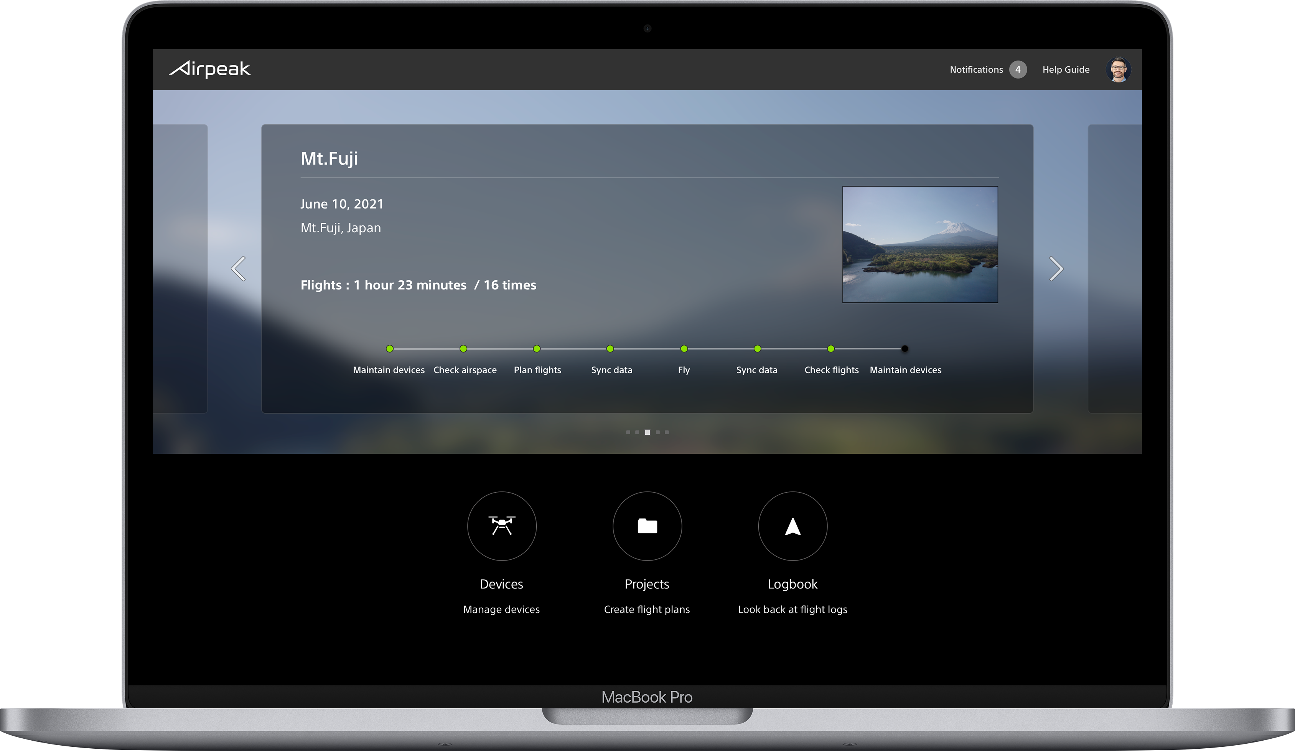This screenshot has height=751, width=1295.
Task: Jump to first carousel page indicator
Action: (628, 432)
